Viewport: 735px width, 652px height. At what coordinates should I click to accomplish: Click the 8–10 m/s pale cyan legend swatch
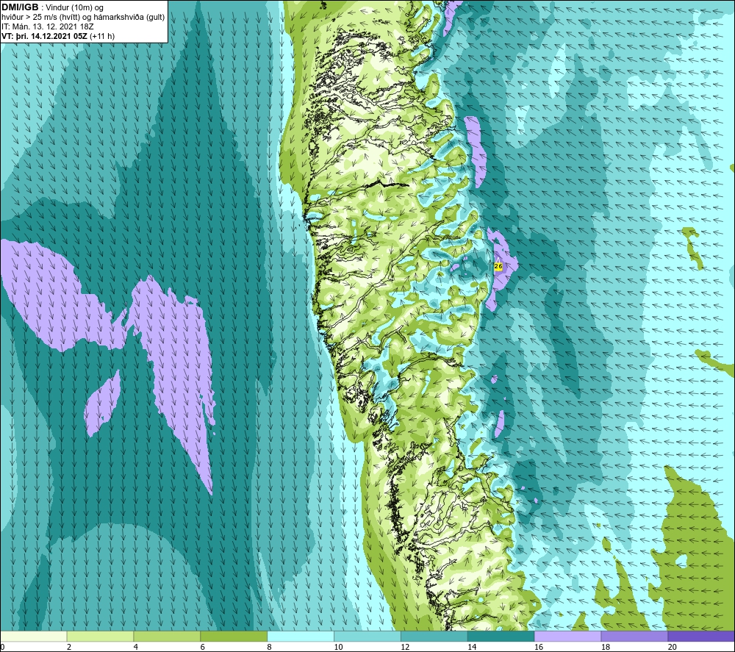point(301,637)
